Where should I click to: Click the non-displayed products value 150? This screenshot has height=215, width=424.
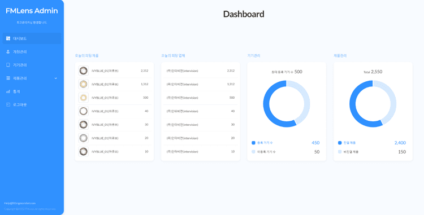point(402,152)
